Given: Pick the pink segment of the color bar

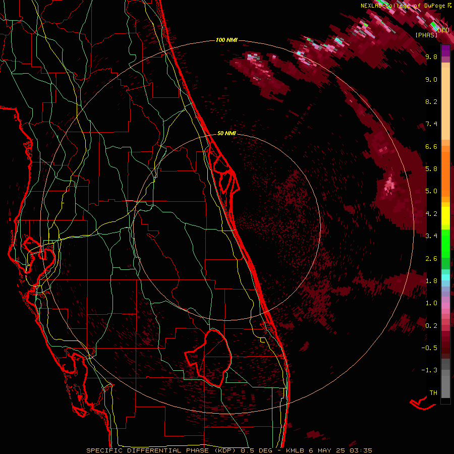Looking at the screenshot, I should click(445, 306).
